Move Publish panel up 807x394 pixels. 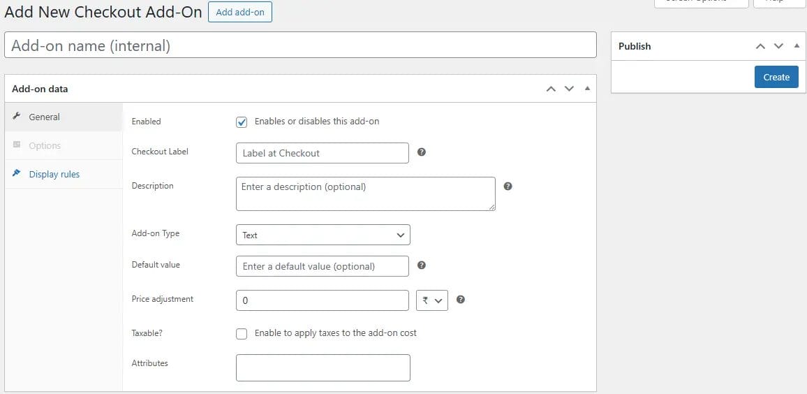(x=760, y=46)
